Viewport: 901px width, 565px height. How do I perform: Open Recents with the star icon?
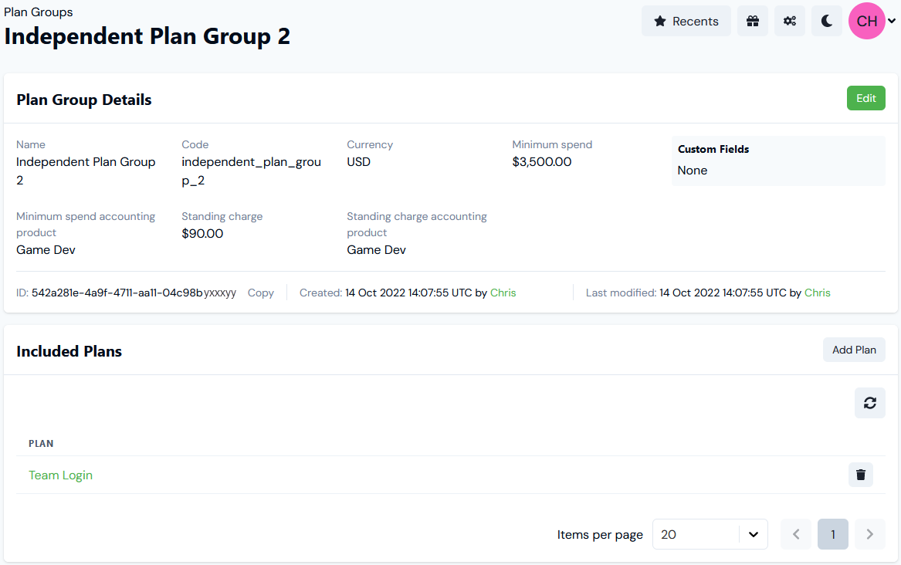point(686,21)
